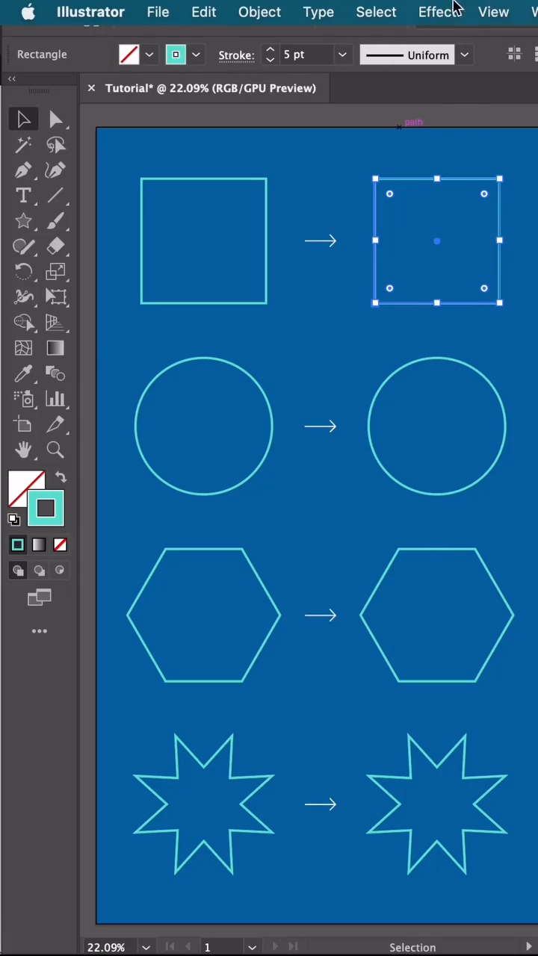Select the Line Segment tool
The image size is (538, 956).
click(x=55, y=196)
